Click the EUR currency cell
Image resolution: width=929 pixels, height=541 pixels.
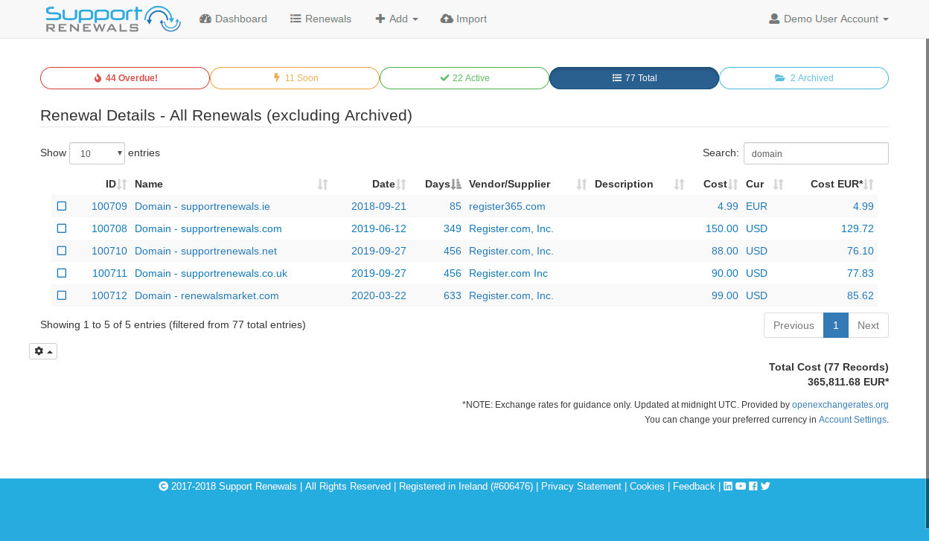pyautogui.click(x=756, y=206)
